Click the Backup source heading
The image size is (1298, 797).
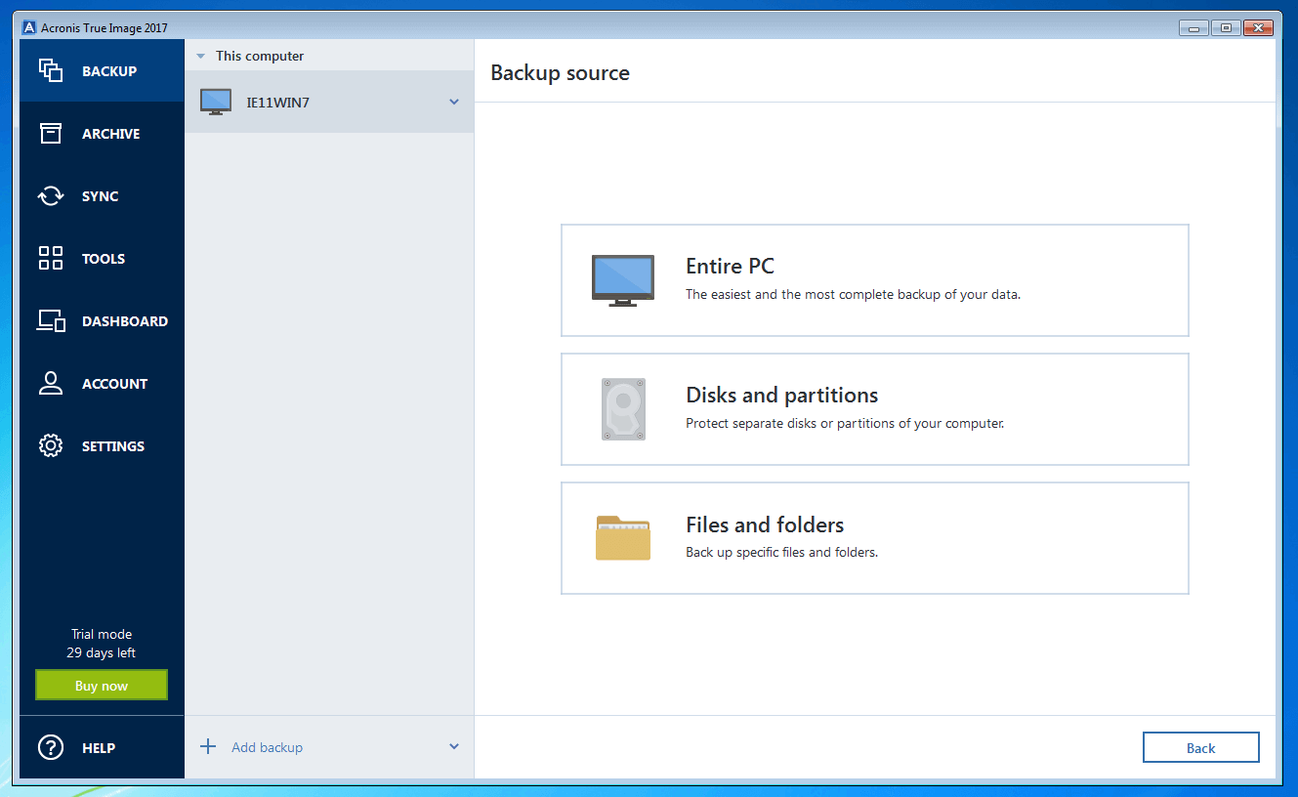561,73
